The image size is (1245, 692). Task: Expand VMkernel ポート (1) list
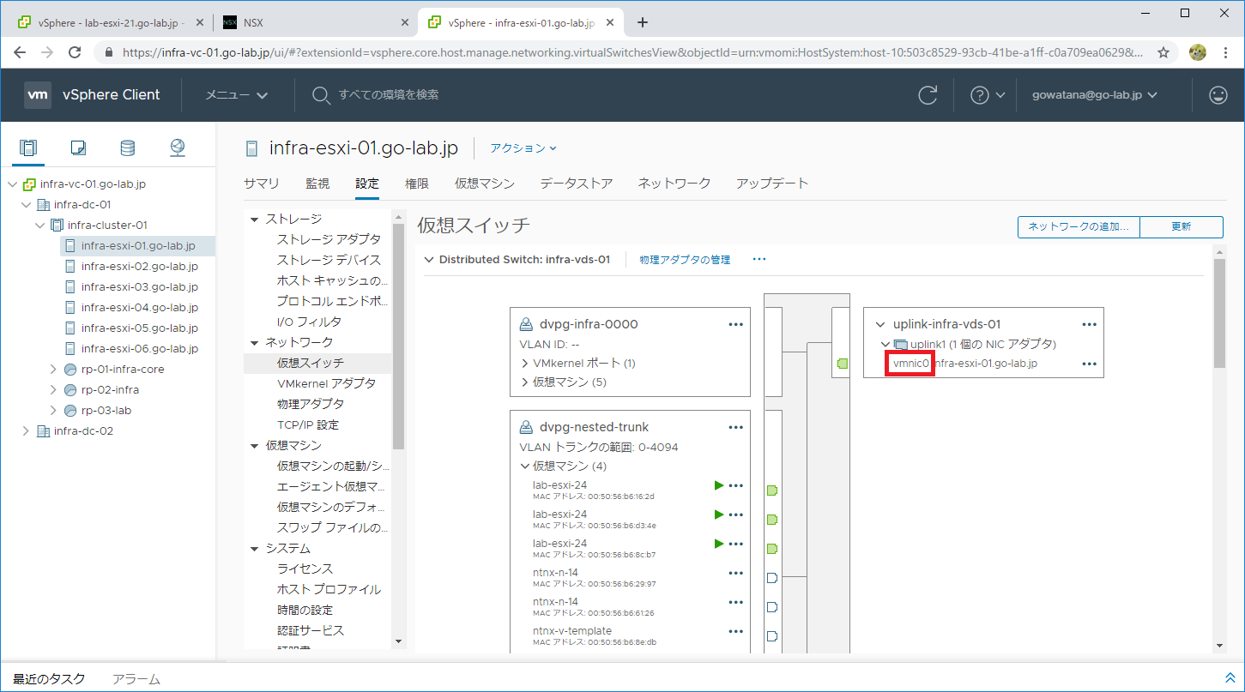pyautogui.click(x=524, y=364)
